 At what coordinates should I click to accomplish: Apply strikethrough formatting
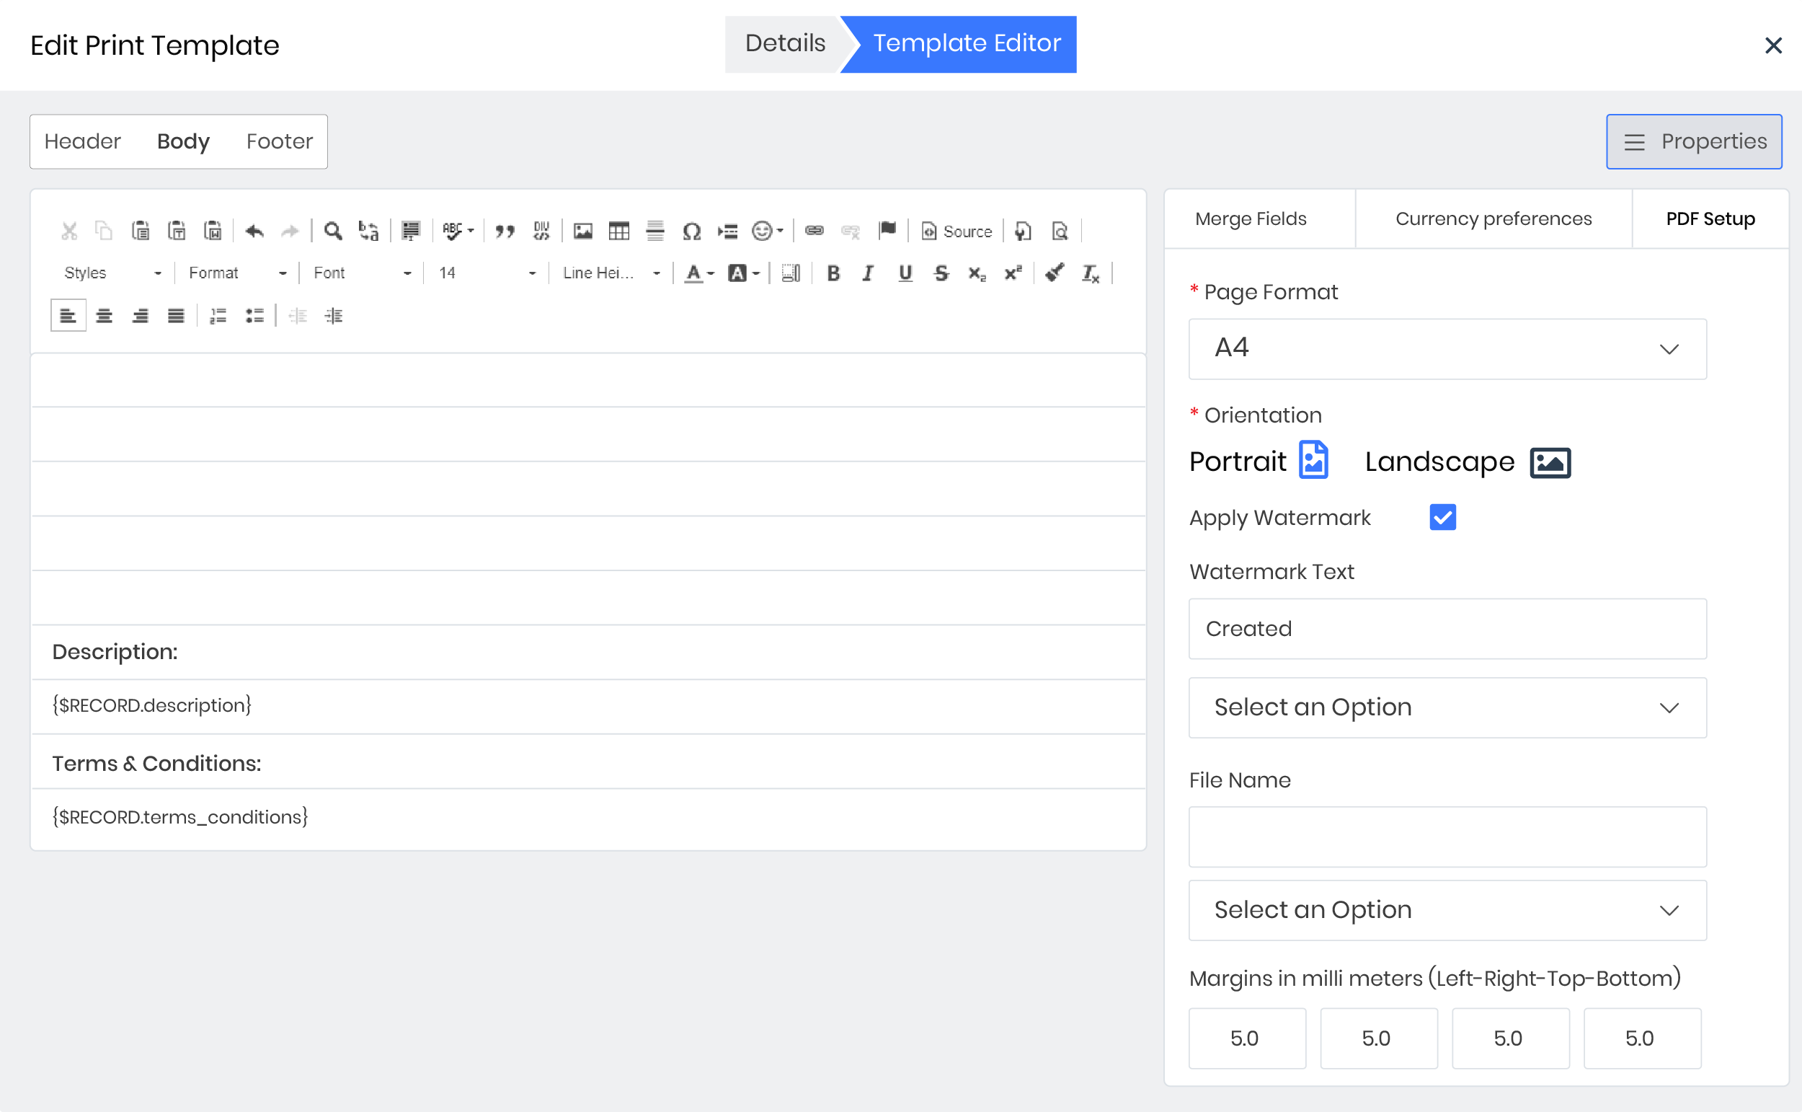point(941,273)
